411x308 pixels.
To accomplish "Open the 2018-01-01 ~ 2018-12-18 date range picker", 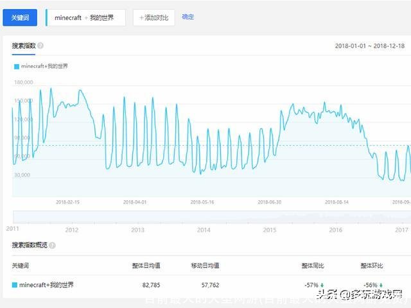I will (x=369, y=46).
